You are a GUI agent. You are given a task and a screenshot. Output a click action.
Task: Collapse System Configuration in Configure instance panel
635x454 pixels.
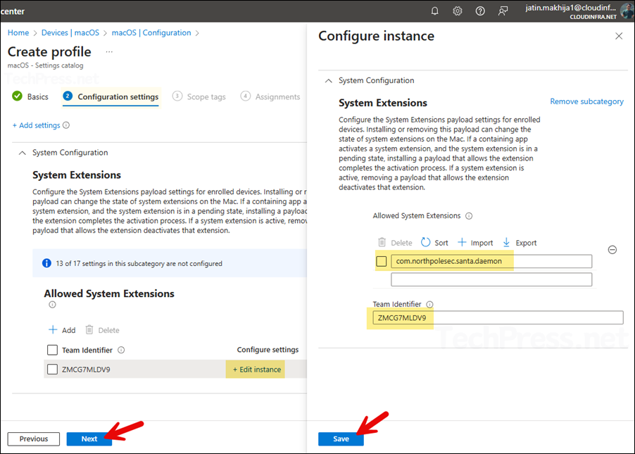pyautogui.click(x=329, y=81)
